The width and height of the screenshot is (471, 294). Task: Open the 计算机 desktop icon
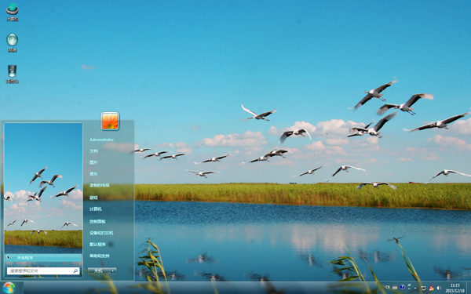[13, 12]
